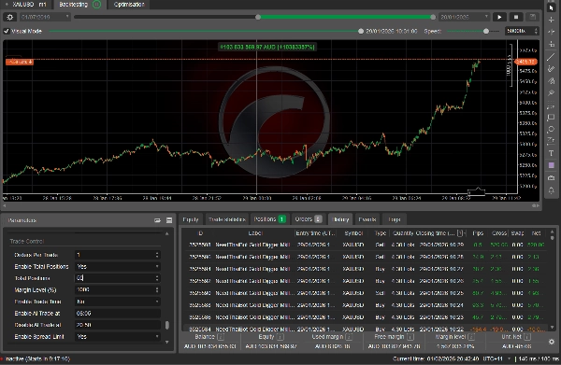This screenshot has width=561, height=365.
Task: Sort history by Quantity column header
Action: [x=403, y=233]
